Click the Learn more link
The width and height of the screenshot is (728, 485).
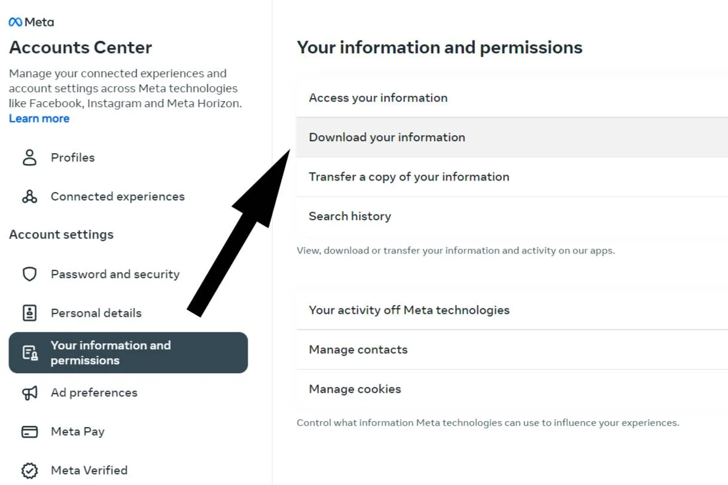(38, 118)
